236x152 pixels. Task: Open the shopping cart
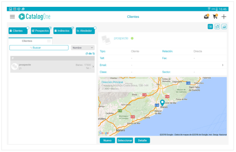coord(215,16)
